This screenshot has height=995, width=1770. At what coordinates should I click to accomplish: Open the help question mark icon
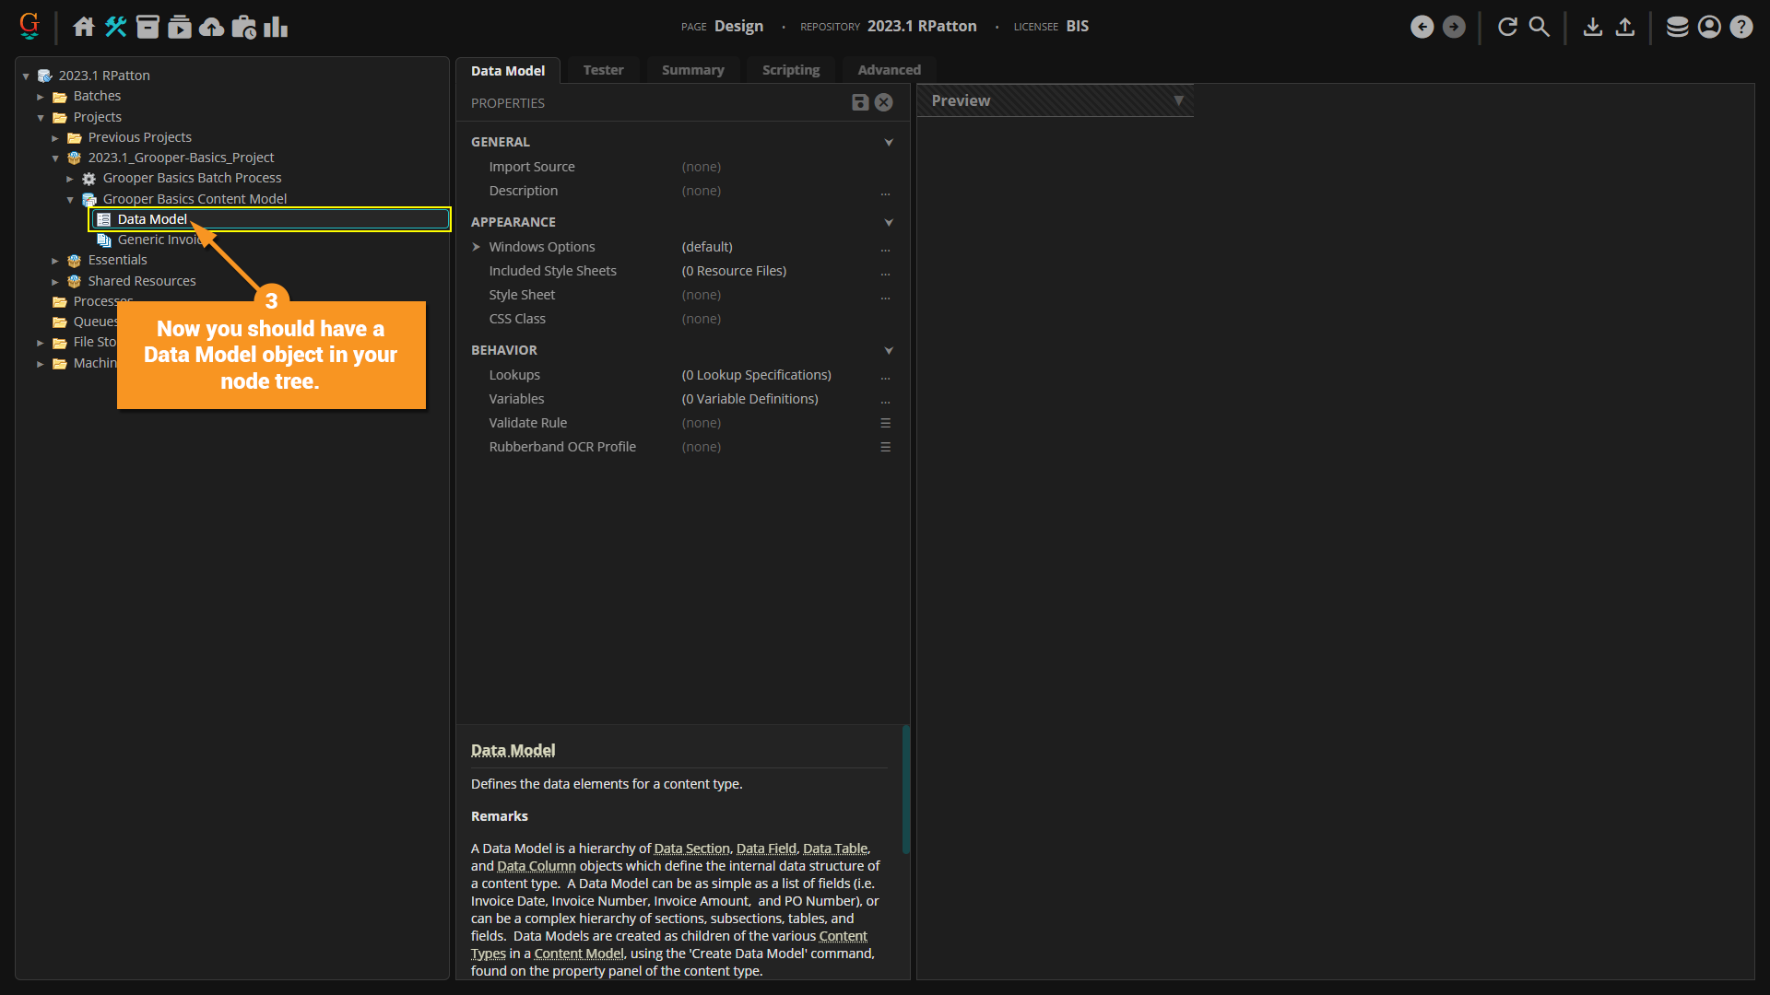tap(1740, 27)
